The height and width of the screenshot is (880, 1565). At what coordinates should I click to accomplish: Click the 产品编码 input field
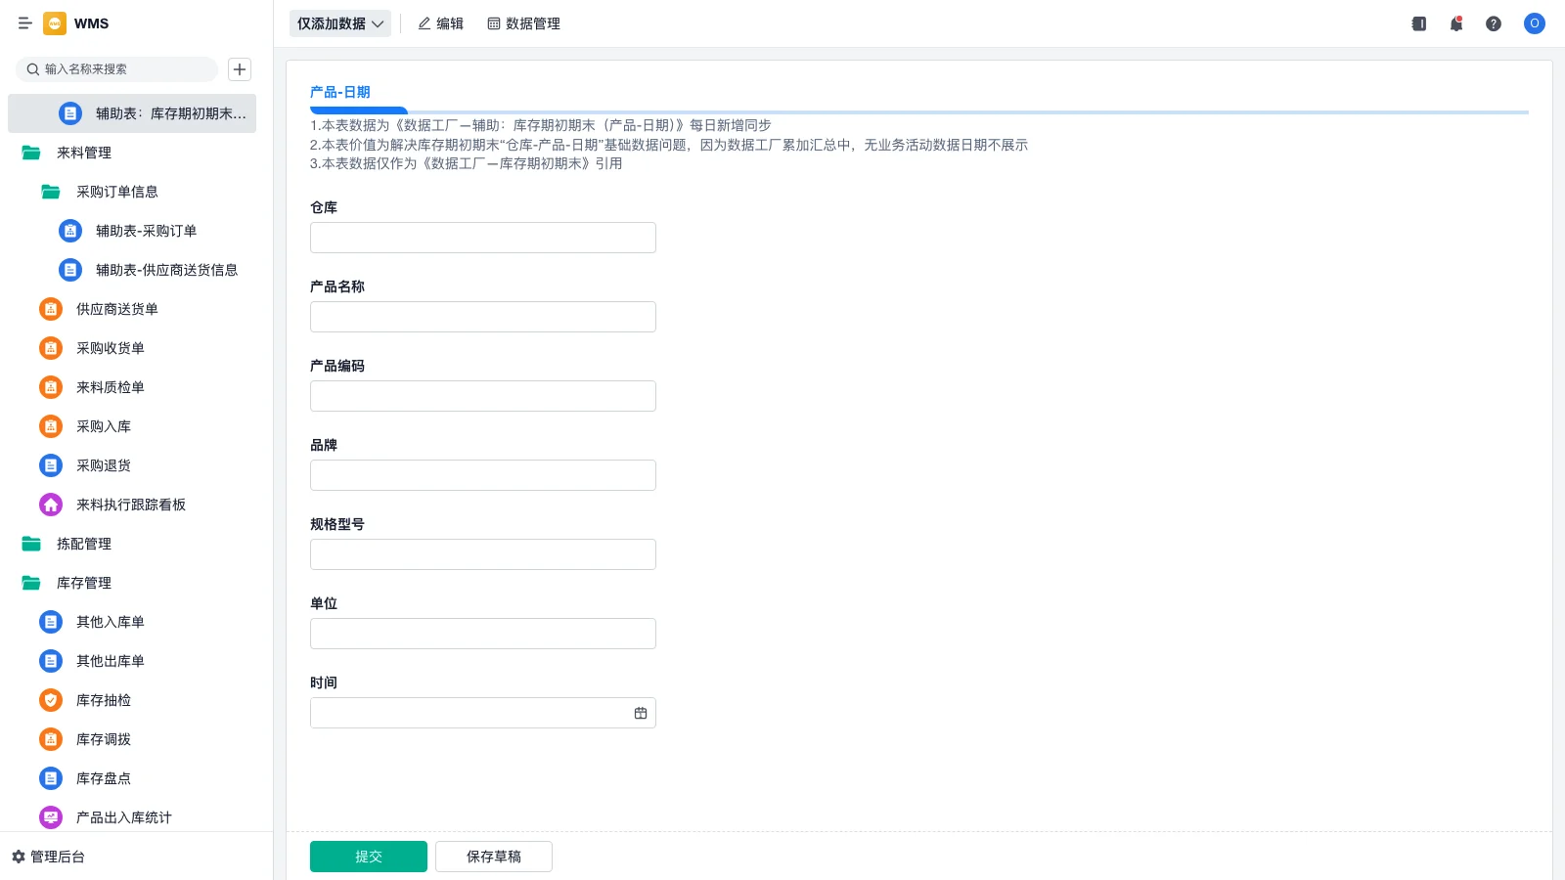tap(483, 396)
